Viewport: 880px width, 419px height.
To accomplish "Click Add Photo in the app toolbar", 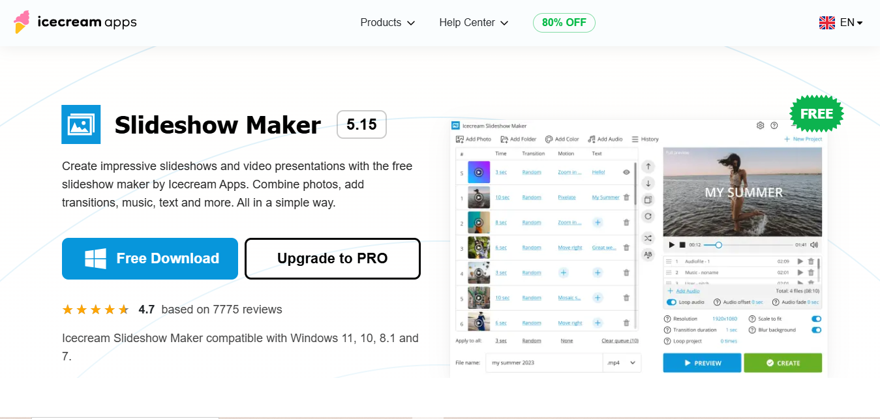I will coord(474,139).
